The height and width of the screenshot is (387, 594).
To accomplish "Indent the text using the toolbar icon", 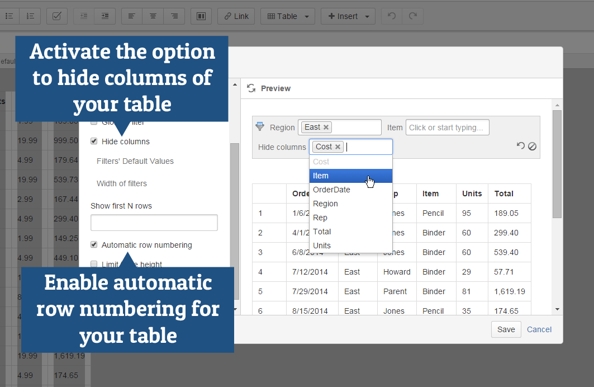I will click(x=105, y=16).
